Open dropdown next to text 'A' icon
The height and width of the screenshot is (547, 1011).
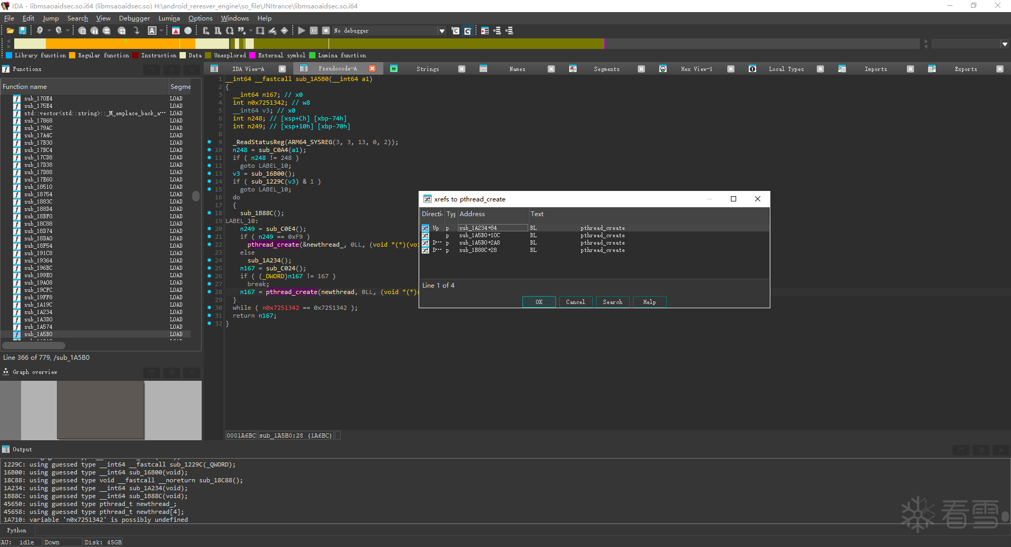[161, 31]
